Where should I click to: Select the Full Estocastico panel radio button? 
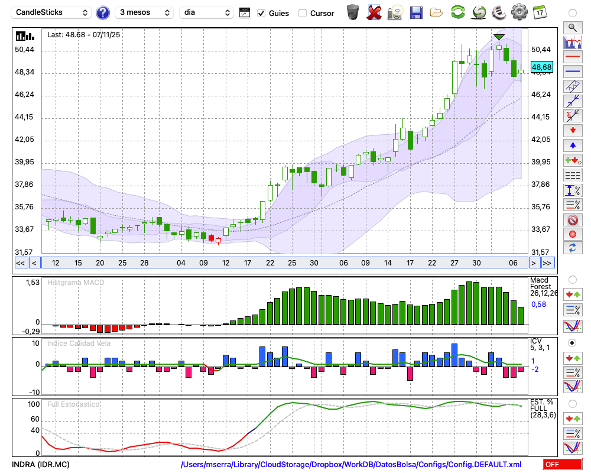(x=572, y=403)
